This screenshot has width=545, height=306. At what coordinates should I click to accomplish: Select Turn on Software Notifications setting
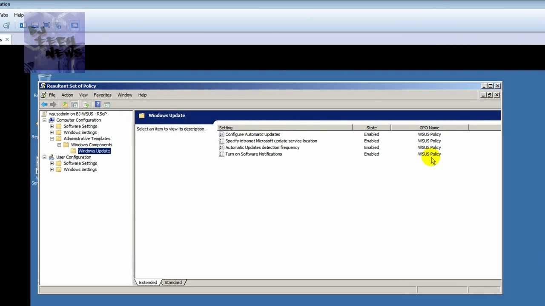pos(254,154)
